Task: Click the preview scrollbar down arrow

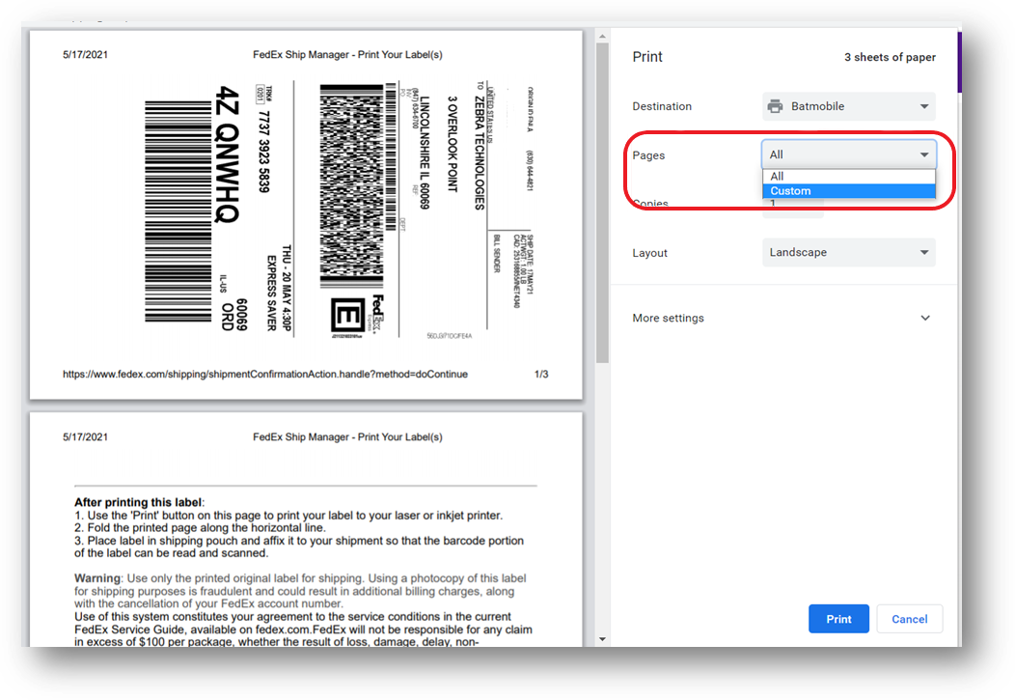Action: pyautogui.click(x=602, y=639)
